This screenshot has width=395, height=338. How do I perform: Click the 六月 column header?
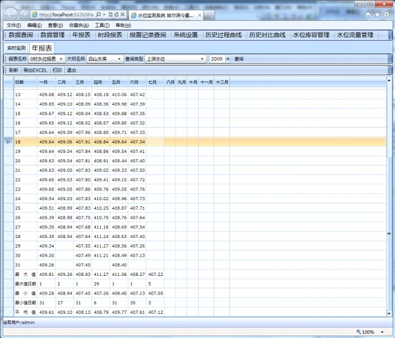click(137, 82)
